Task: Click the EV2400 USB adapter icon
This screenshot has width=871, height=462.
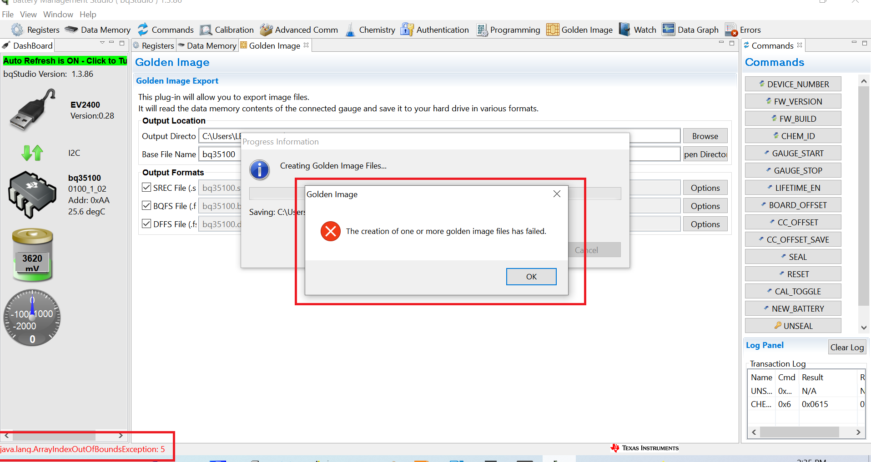Action: 32,109
